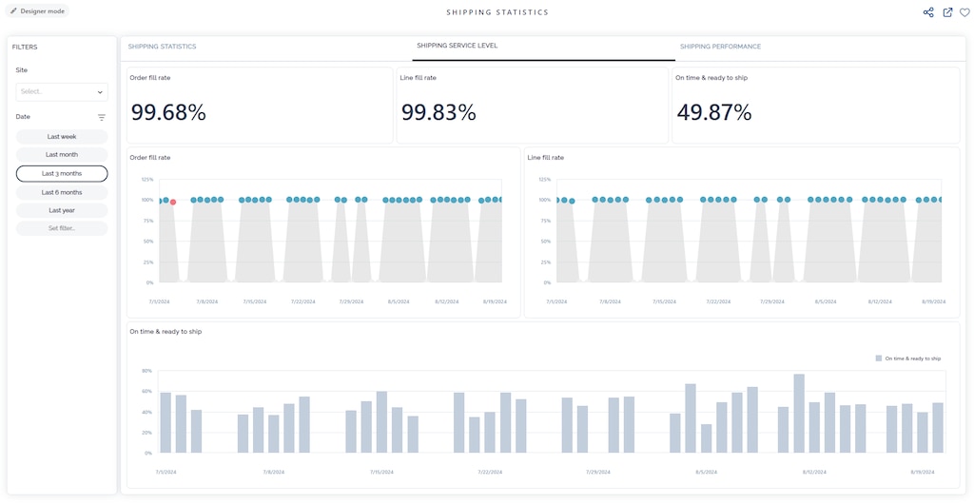
Task: Click the share icon in top bar
Action: 928,12
